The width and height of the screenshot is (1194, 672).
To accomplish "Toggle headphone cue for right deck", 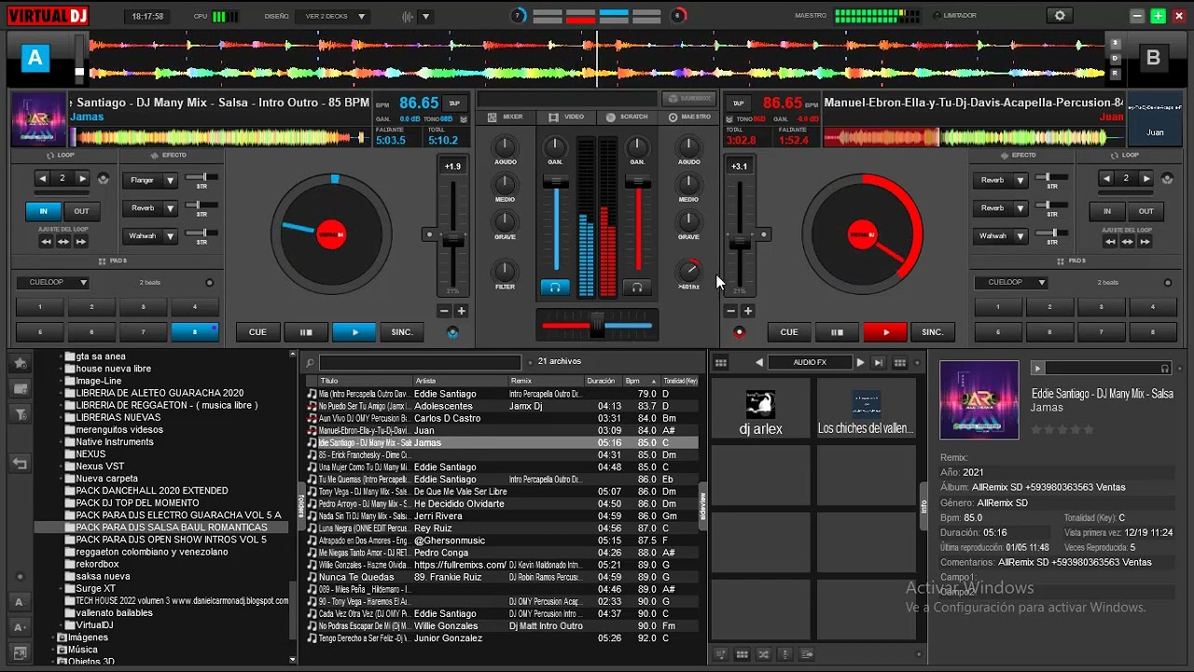I will click(637, 288).
